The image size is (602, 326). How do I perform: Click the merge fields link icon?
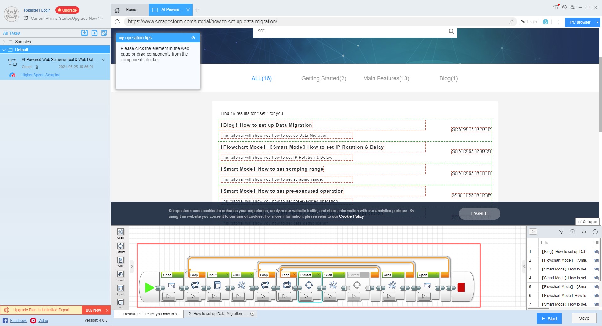(584, 232)
